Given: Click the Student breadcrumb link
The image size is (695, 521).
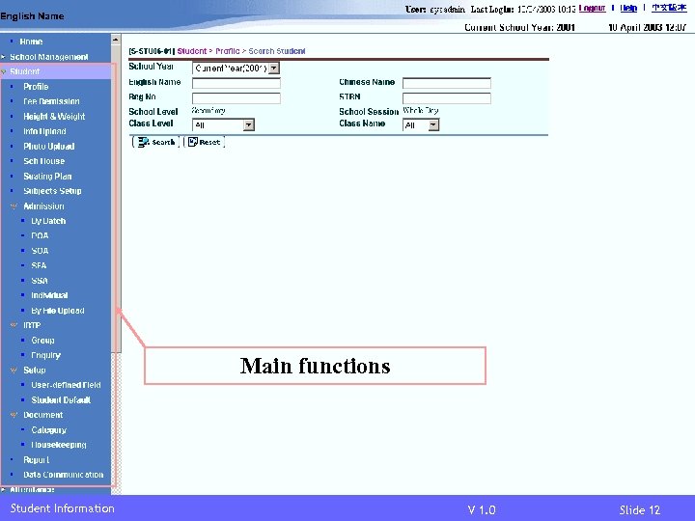Looking at the screenshot, I should (x=191, y=51).
